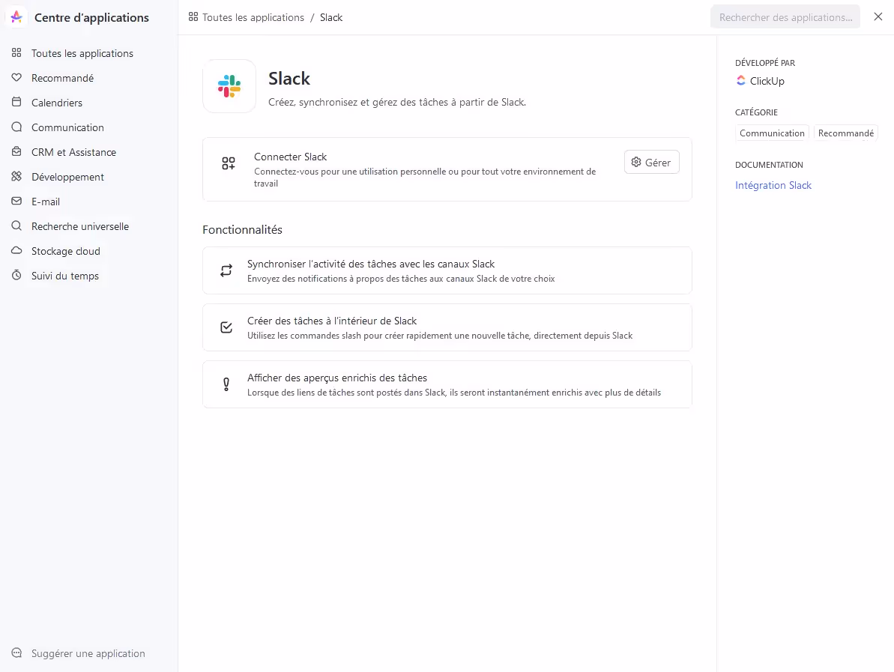Click the Slack logo on the app page
Viewport: 894px width, 672px height.
pos(229,85)
